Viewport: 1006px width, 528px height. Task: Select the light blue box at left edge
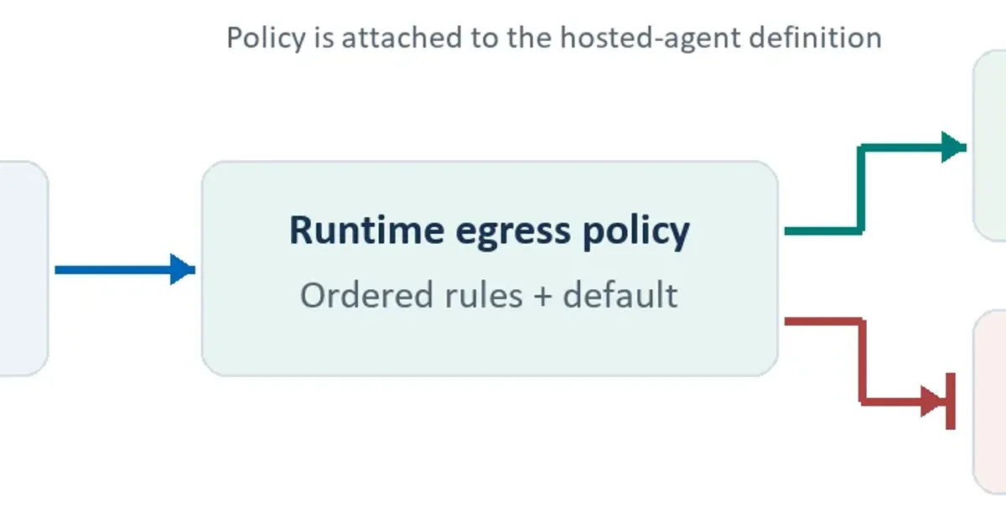coord(23,268)
